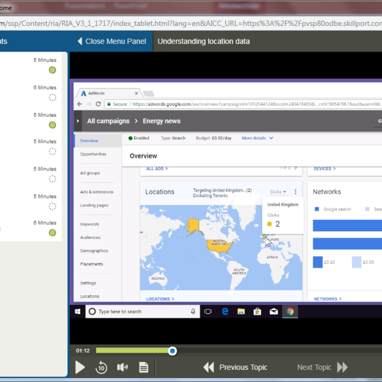Open Windows Start menu in video
This screenshot has width=382, height=382.
point(78,312)
